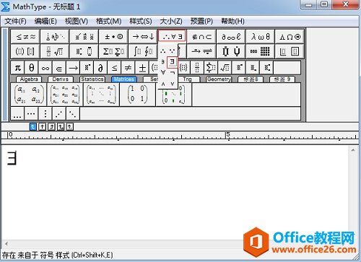Insert the 2x2 matrix expression

(29, 95)
